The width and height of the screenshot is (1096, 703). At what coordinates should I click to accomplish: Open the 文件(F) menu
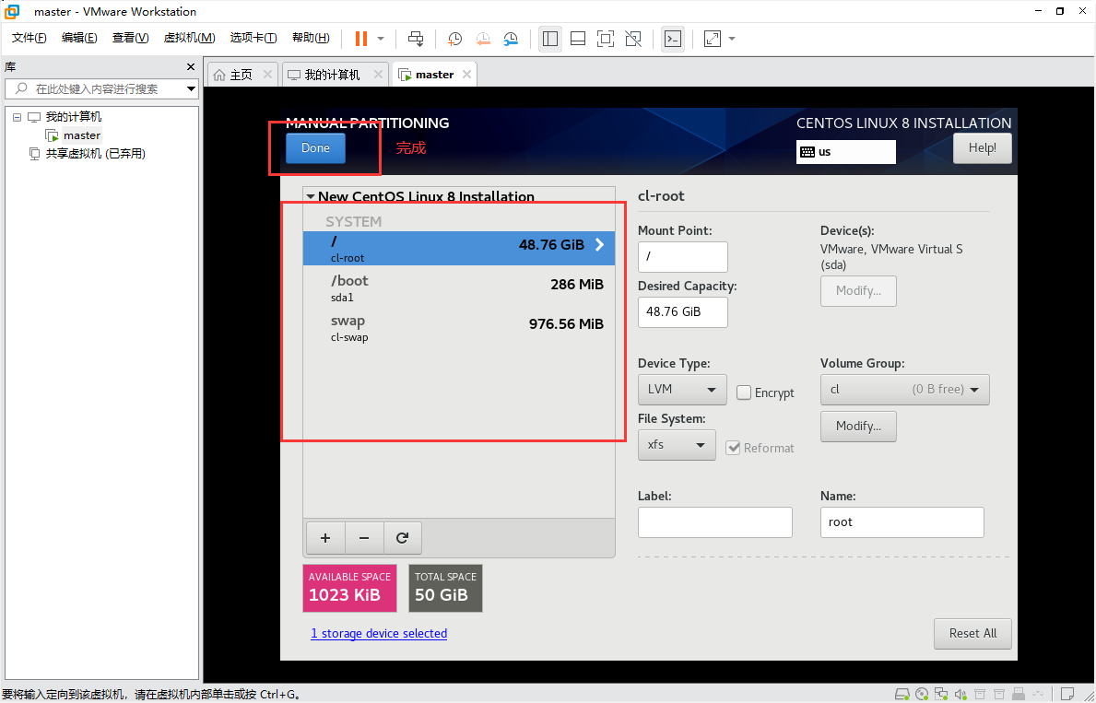tap(29, 38)
